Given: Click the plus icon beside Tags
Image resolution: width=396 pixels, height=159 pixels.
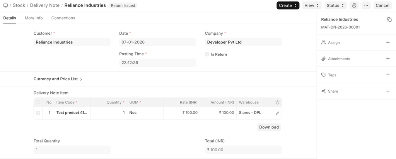Looking at the screenshot, I should 388,75.
